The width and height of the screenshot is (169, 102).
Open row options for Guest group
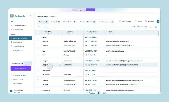pyautogui.click(x=38, y=43)
